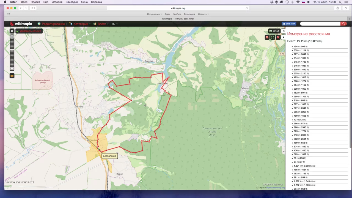
Task: Click the Creative Cloud menu bar icon
Action: (281, 2)
